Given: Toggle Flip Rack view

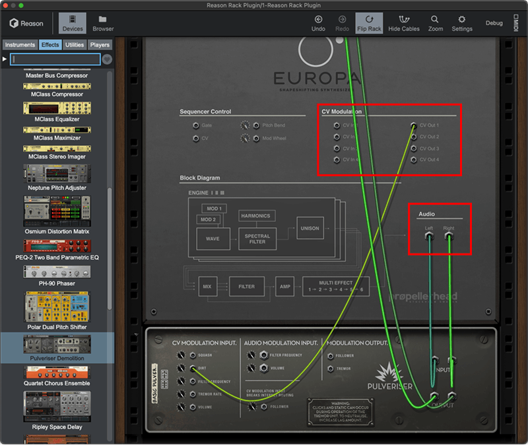Looking at the screenshot, I should click(369, 23).
